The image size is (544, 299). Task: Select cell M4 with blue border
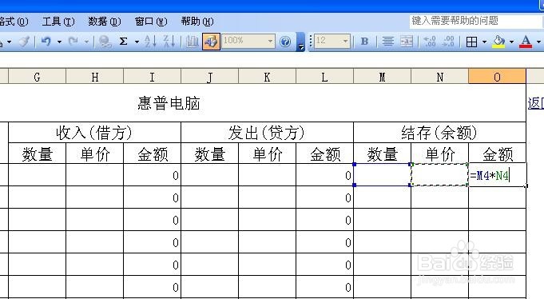383,175
